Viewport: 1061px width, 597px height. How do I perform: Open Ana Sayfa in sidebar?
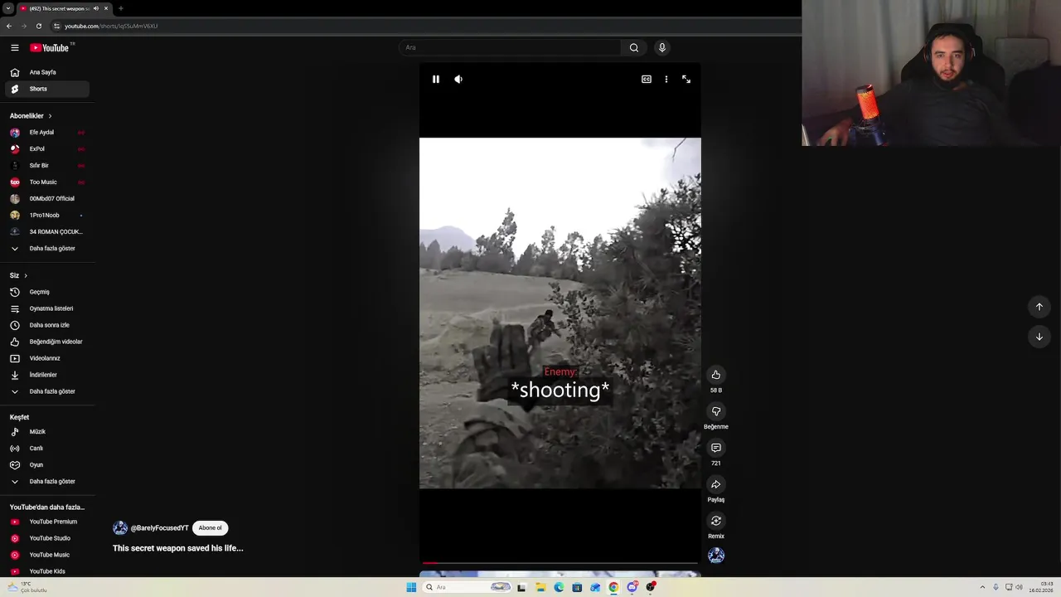click(x=47, y=72)
